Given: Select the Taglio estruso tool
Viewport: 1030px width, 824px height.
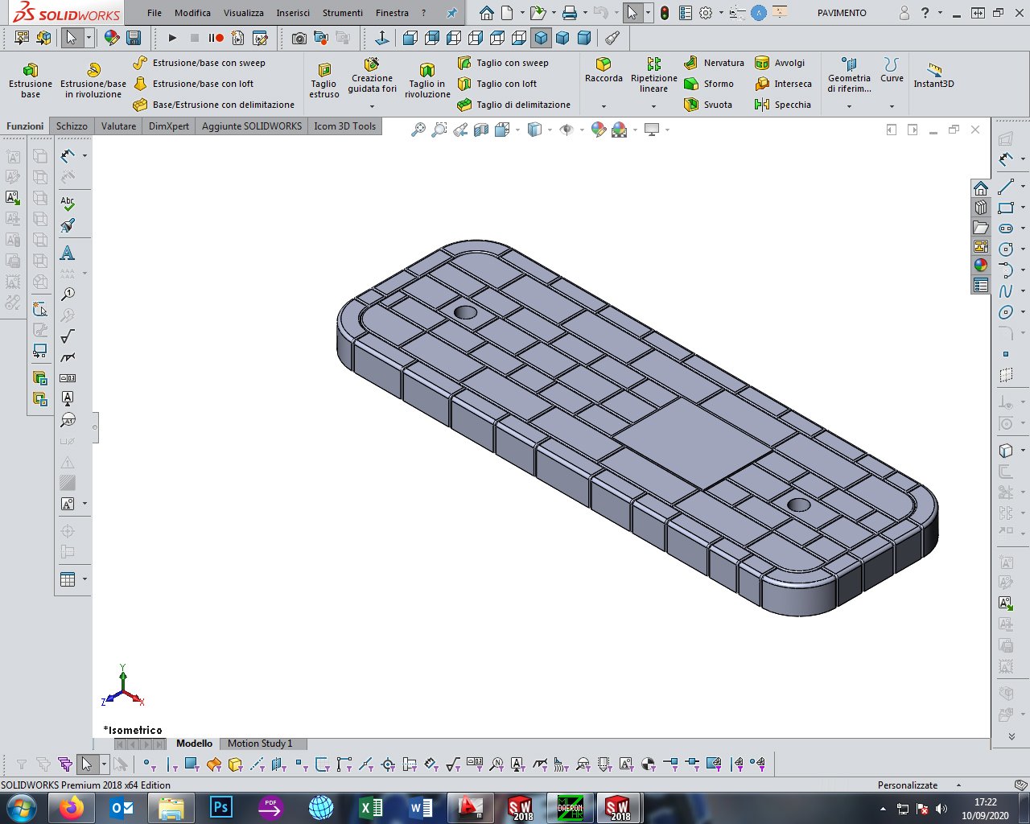Looking at the screenshot, I should [x=323, y=70].
